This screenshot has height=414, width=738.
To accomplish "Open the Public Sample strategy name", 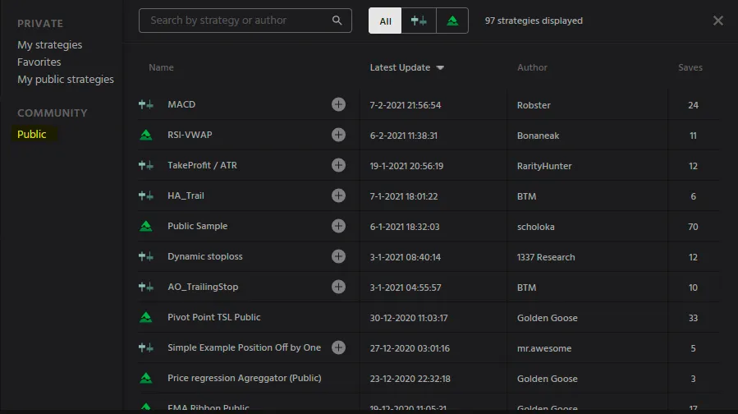I will click(198, 226).
